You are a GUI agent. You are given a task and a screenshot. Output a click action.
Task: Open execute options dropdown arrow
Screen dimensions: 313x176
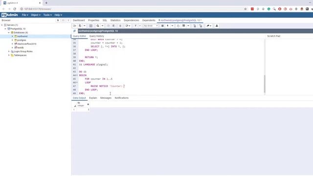[x=172, y=26]
